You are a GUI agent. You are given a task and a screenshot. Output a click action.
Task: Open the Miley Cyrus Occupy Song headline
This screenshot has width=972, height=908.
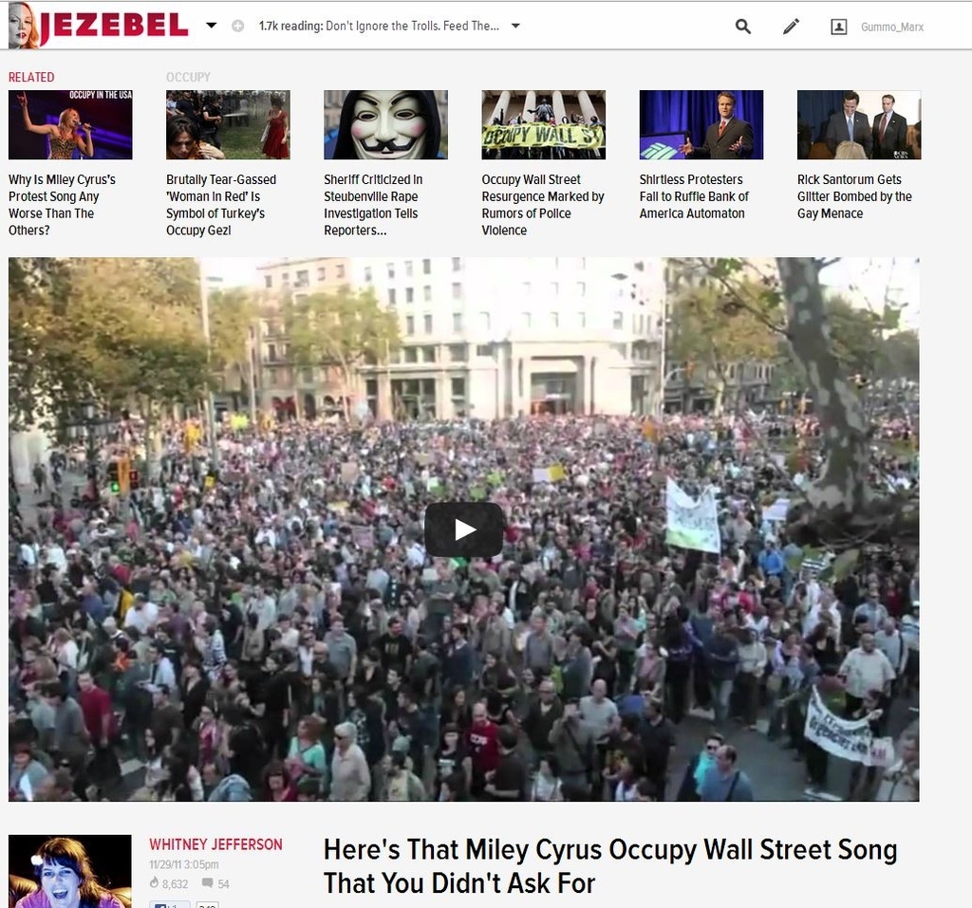[610, 866]
